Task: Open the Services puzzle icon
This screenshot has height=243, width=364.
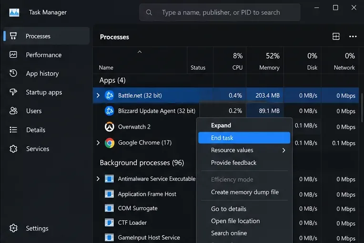Action: click(x=13, y=148)
